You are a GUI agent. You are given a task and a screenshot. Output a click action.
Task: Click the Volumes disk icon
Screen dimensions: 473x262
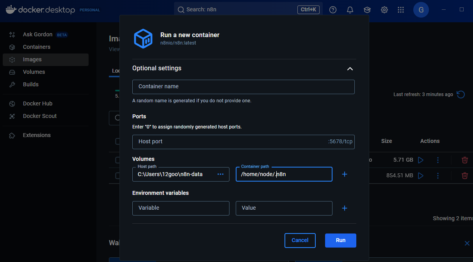(12, 72)
